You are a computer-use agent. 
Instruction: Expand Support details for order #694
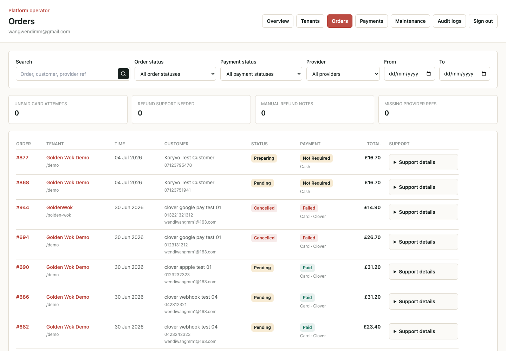pos(423,242)
